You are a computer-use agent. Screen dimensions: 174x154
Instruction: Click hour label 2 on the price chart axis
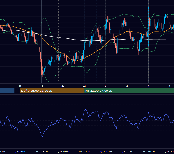tap(127, 86)
